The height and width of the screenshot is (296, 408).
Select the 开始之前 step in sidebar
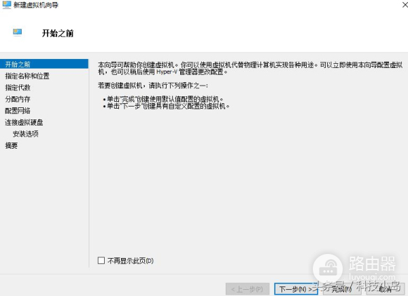coord(44,64)
